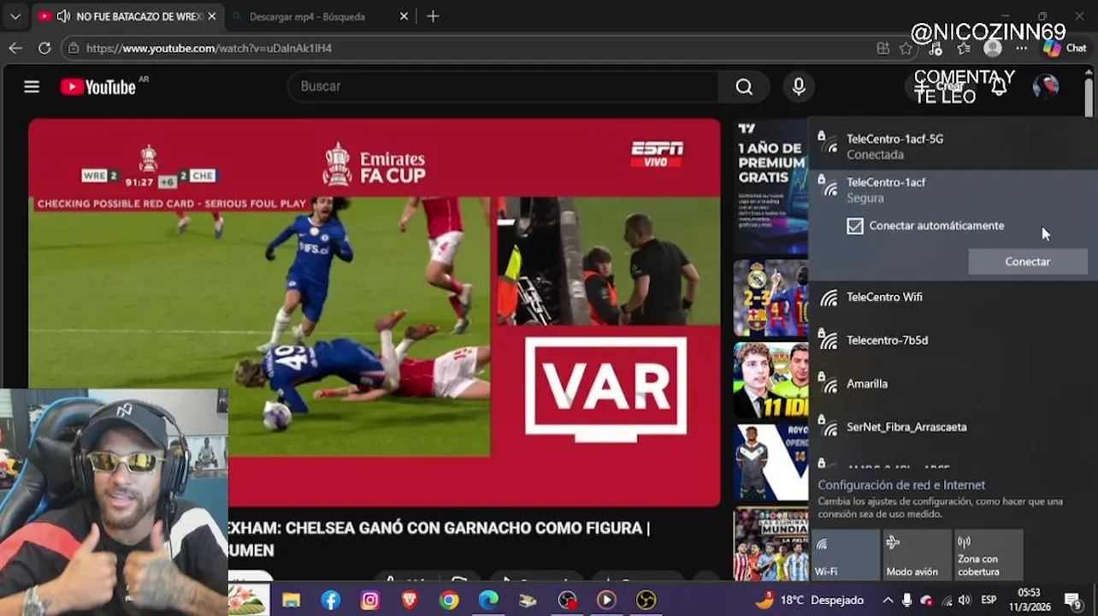Open Copilot Chat in Edge
This screenshot has width=1098, height=616.
1064,49
